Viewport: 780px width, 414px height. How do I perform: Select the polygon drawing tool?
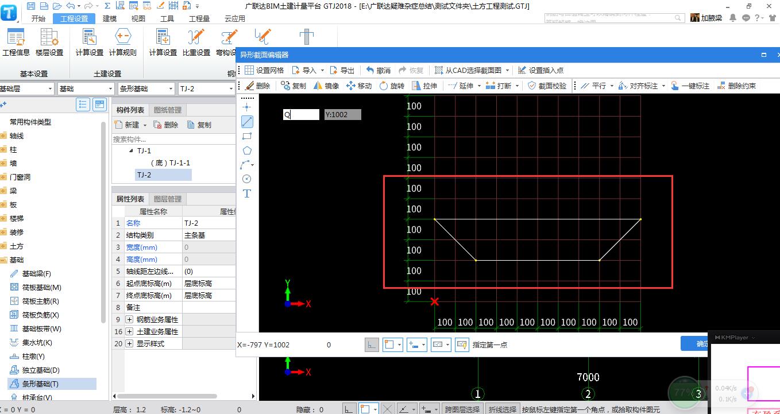(x=247, y=150)
